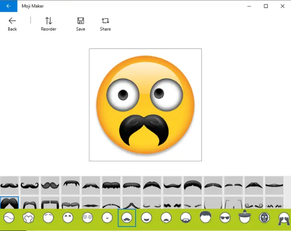The height and width of the screenshot is (231, 291).
Task: Open the Reorder layers tool
Action: click(x=49, y=24)
